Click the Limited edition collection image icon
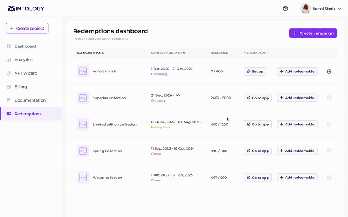The image size is (348, 217). [x=83, y=124]
